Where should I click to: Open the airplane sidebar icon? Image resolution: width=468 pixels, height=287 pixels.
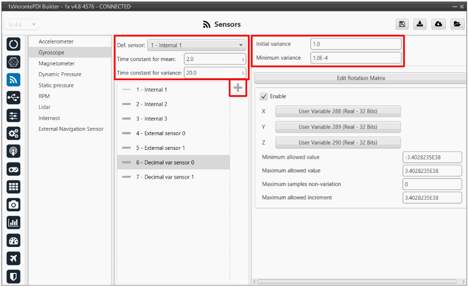point(14,258)
